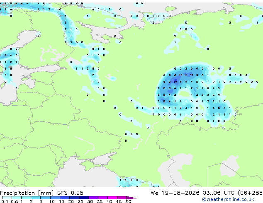
Task: Click the 'We 19-08-2026' date text
Action: point(175,193)
